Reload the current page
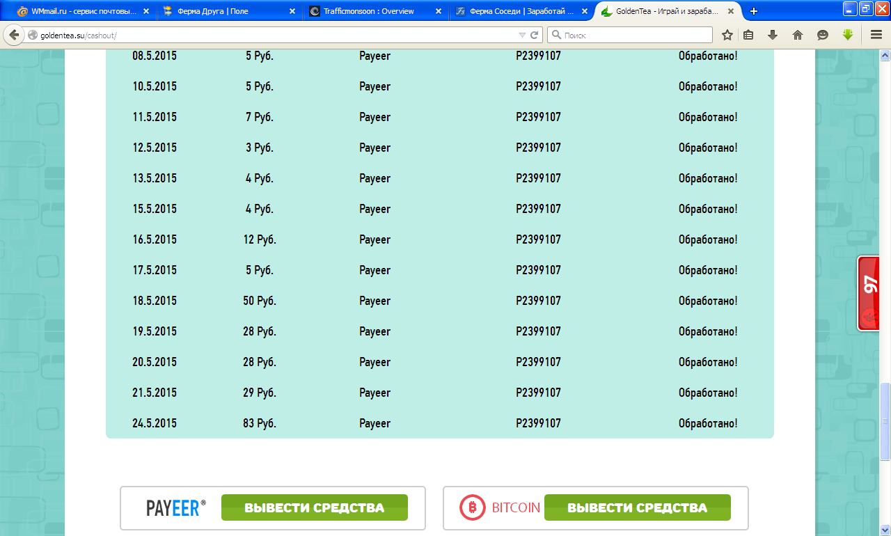 [535, 35]
